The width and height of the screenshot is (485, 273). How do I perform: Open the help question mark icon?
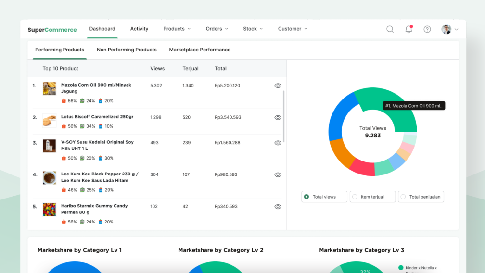click(x=427, y=29)
